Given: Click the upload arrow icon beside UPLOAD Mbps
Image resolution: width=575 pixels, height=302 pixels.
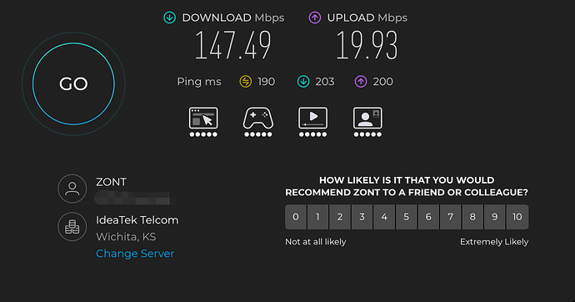Looking at the screenshot, I should 315,18.
